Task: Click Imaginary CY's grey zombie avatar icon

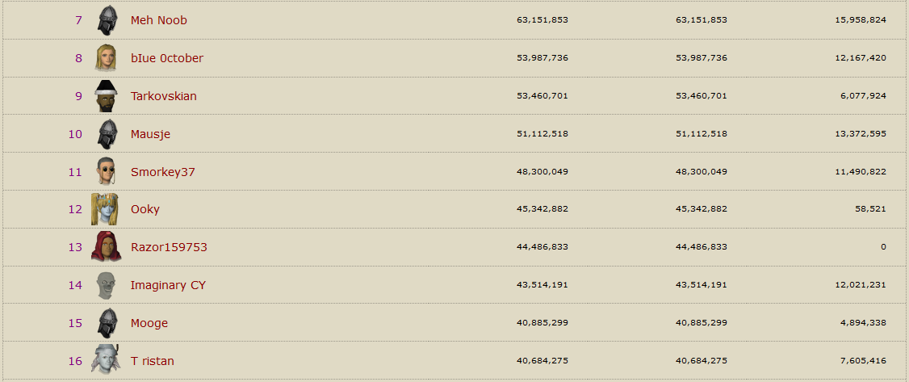Action: click(x=106, y=285)
